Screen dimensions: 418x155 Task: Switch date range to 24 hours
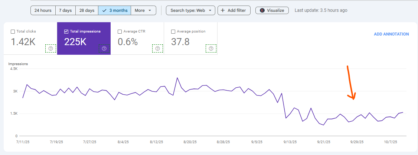click(x=43, y=10)
